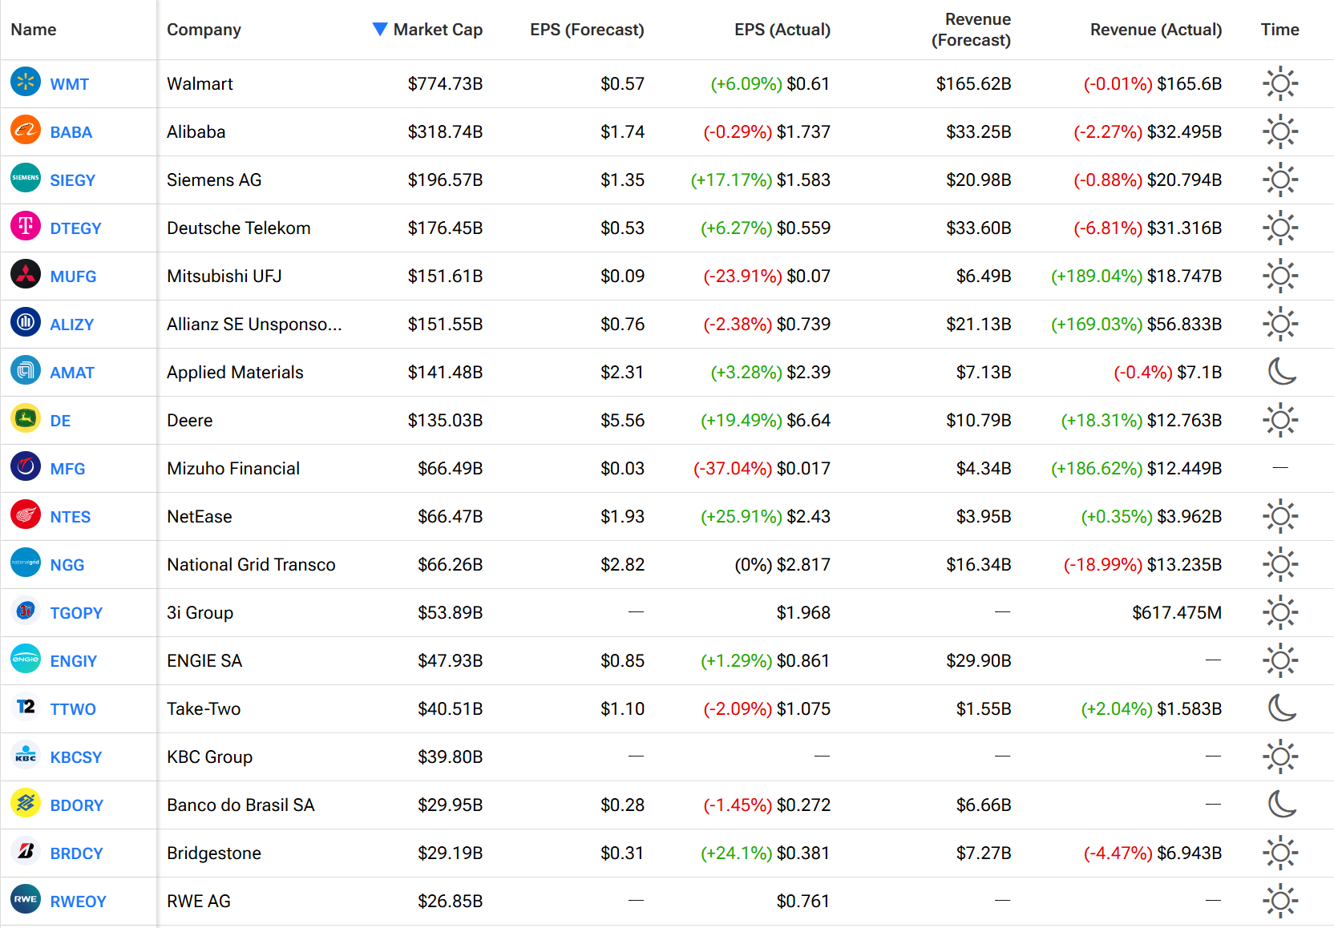Click the National Grid logo icon

pyautogui.click(x=26, y=563)
